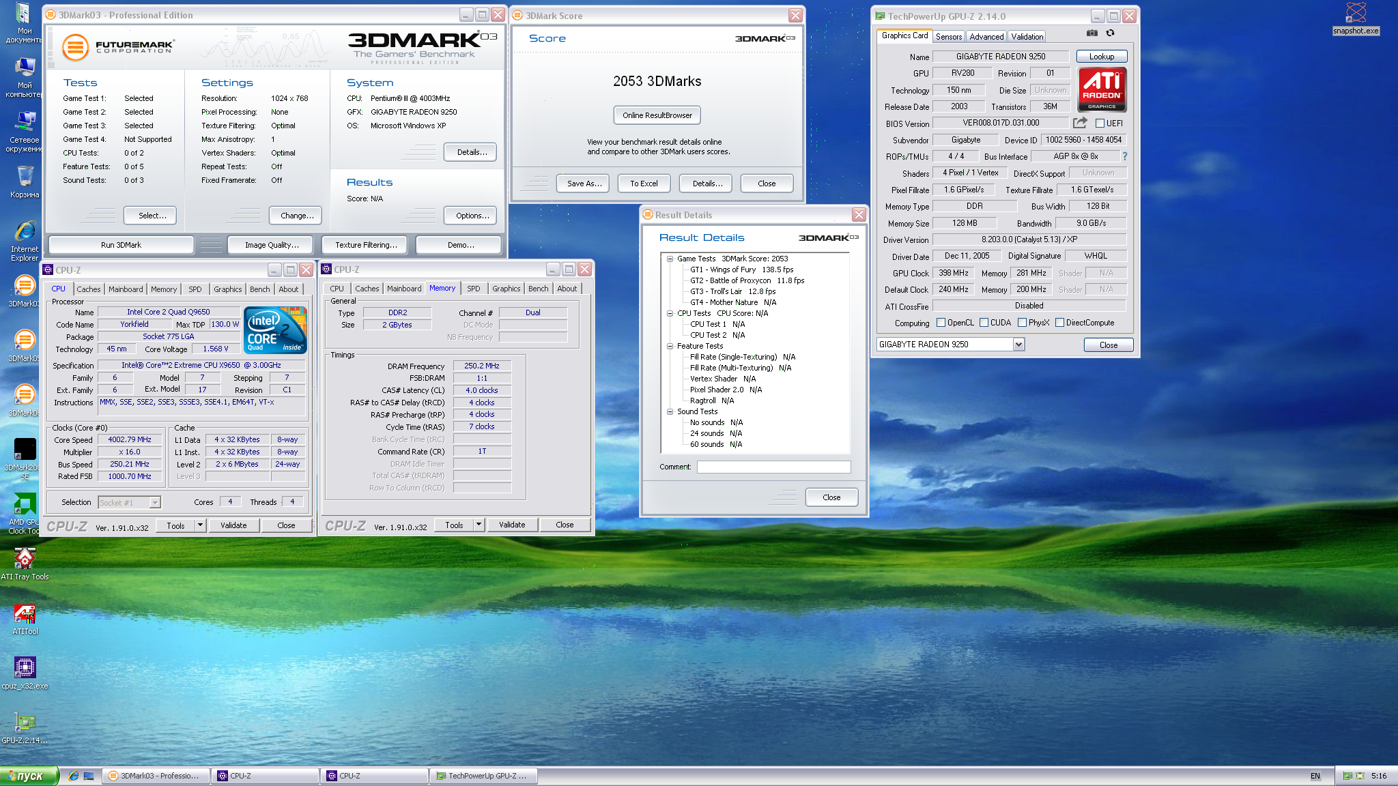Screen dimensions: 1398x786
Task: Click the Online ResultBrowser button
Action: coord(657,115)
